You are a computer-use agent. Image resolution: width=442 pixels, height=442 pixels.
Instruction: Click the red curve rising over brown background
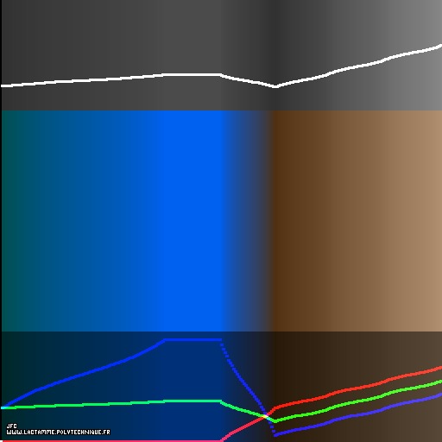coord(357,388)
